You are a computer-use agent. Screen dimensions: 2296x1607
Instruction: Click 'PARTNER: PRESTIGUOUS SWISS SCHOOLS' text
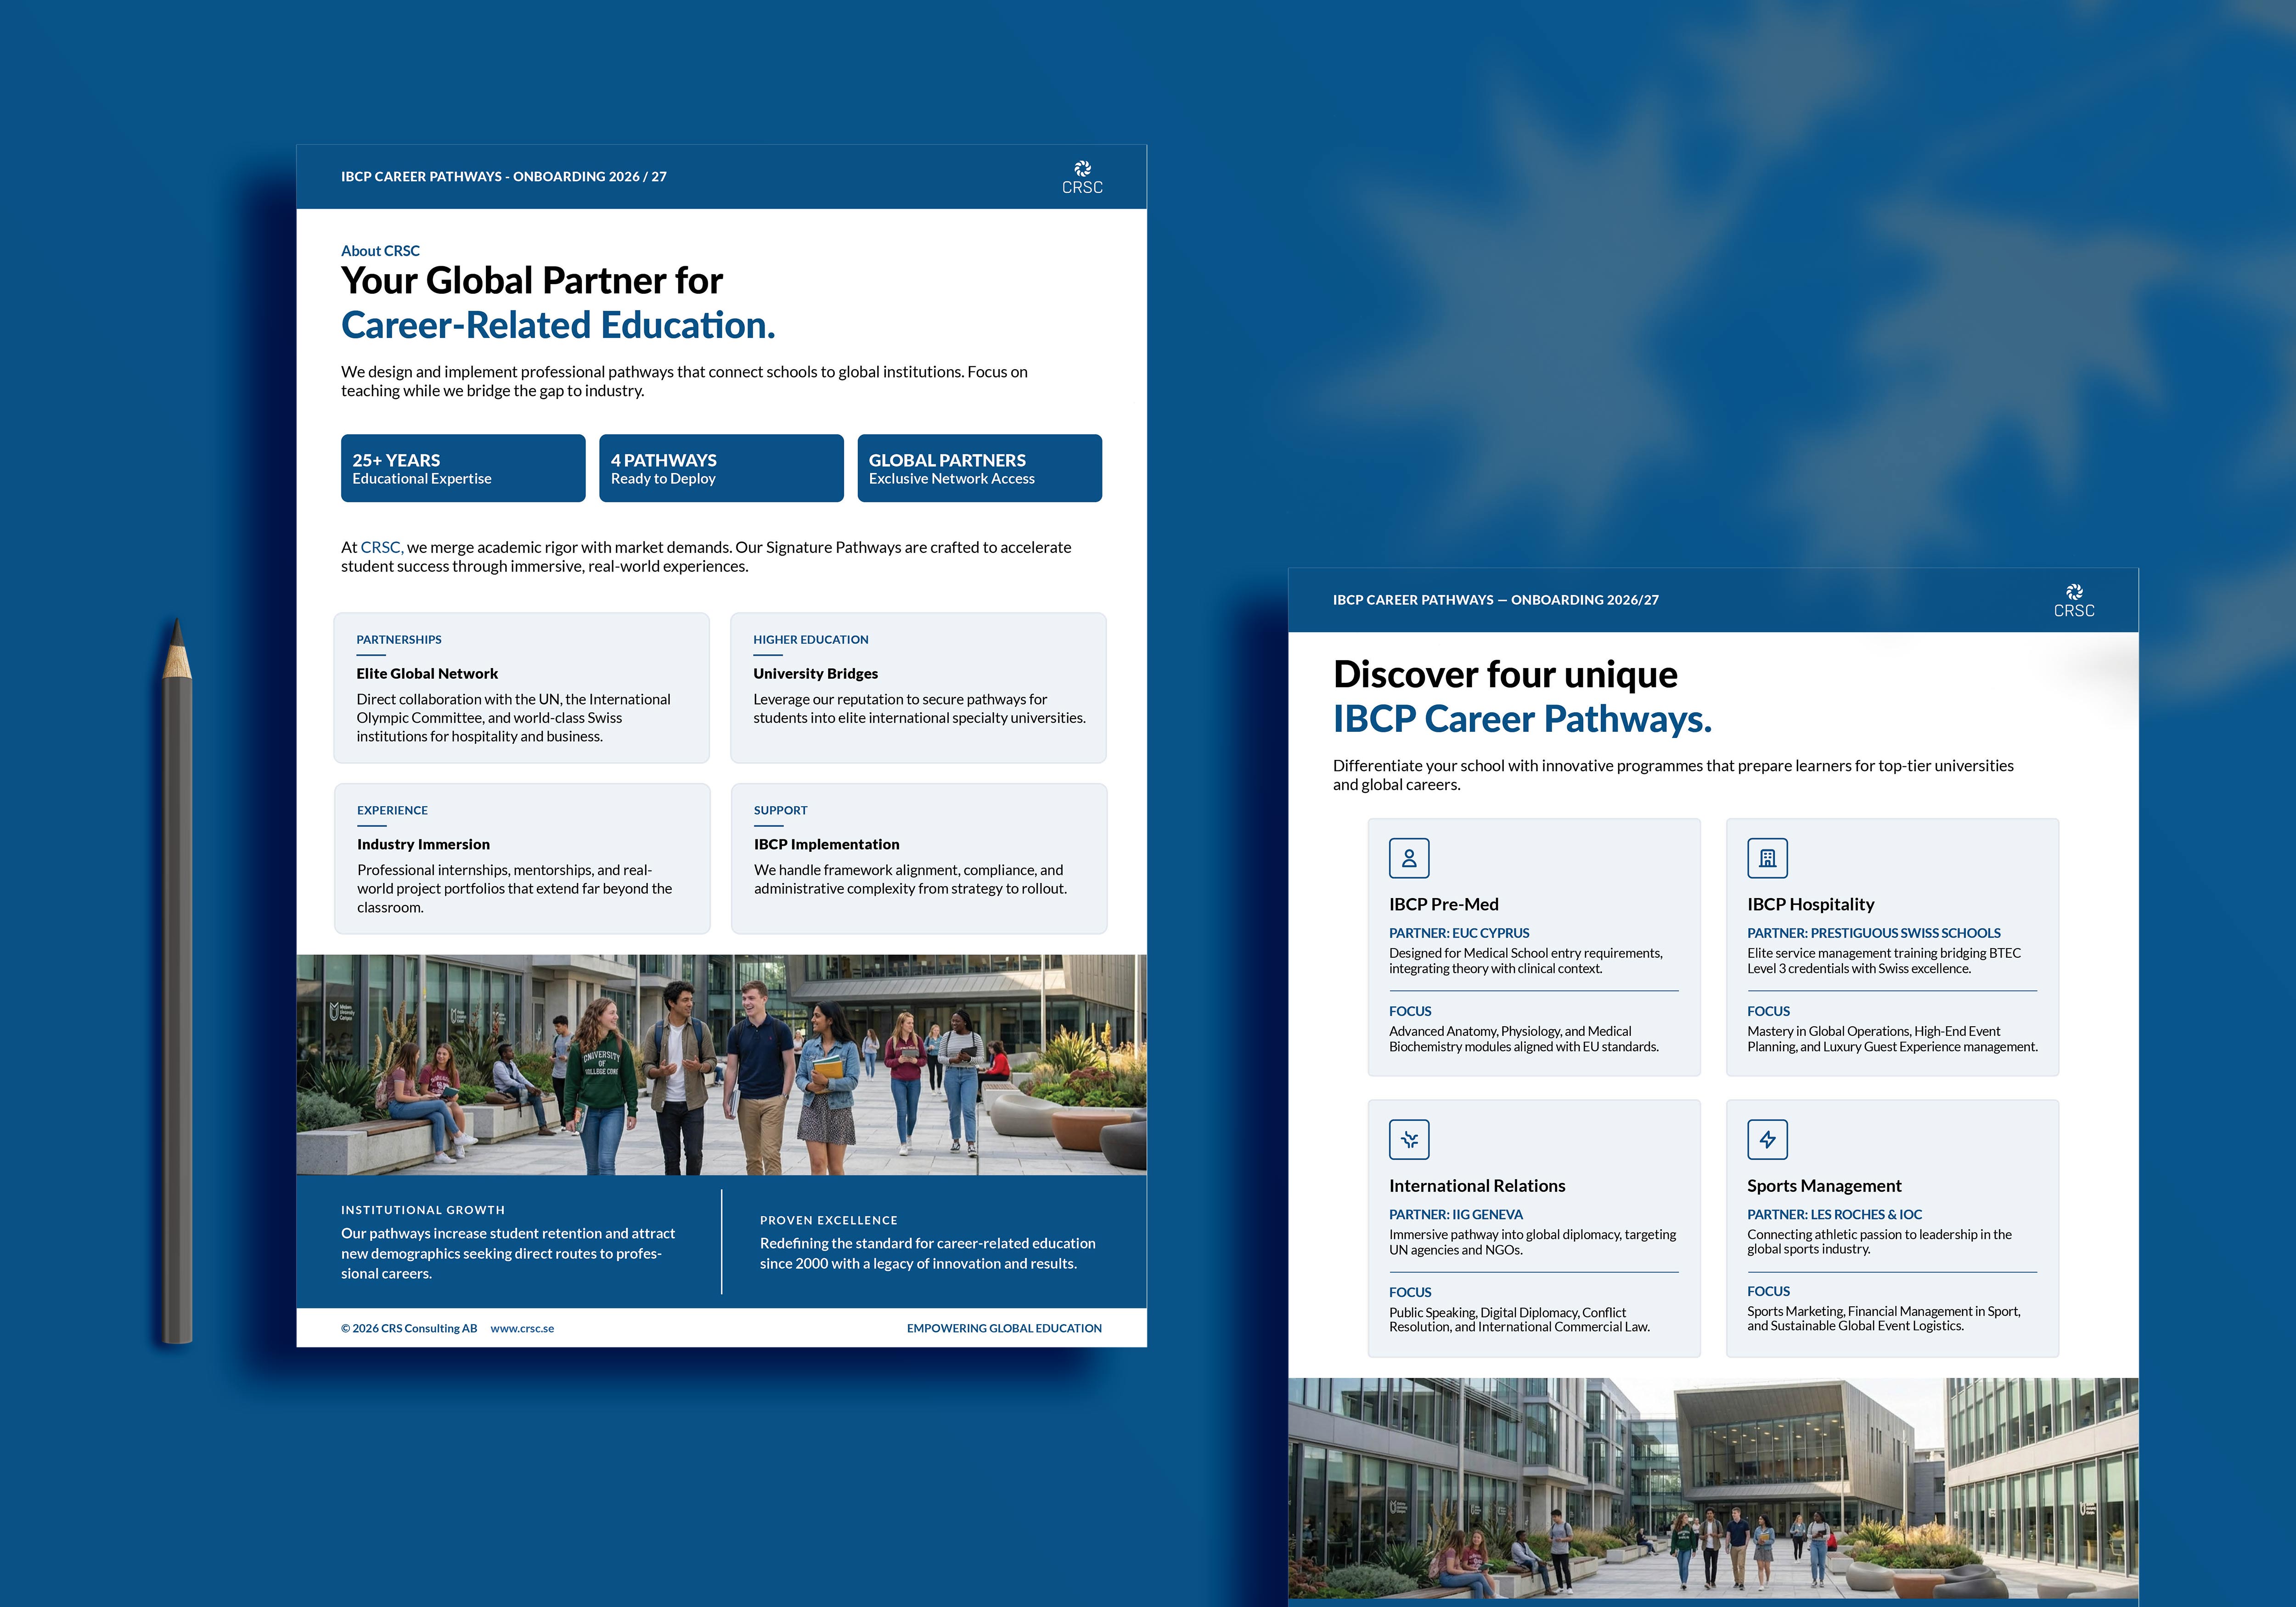click(1874, 933)
